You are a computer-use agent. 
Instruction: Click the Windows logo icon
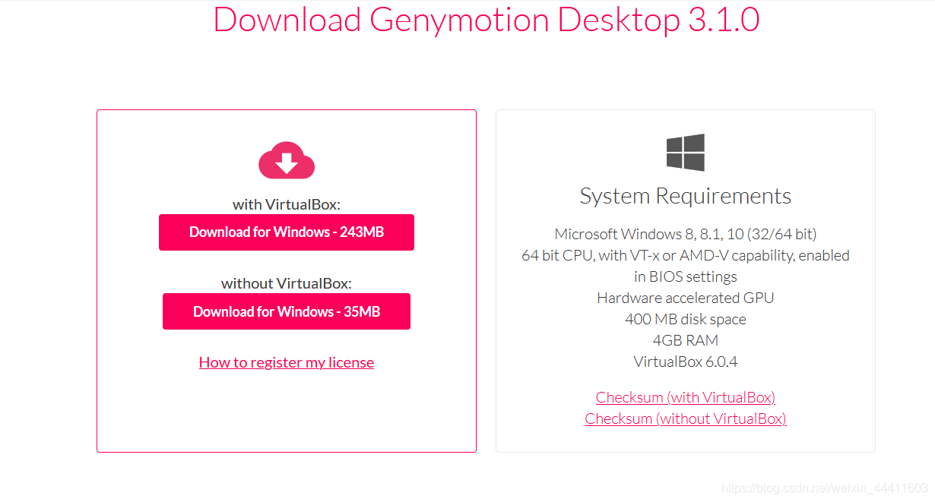686,153
